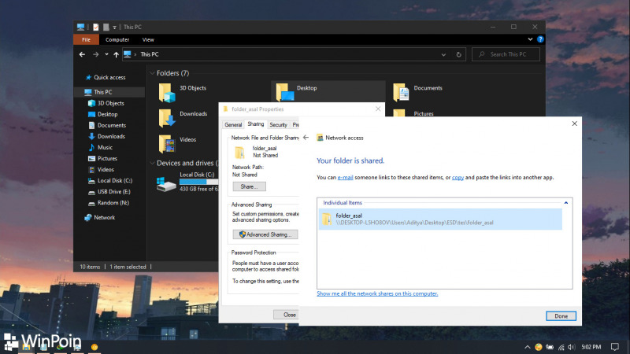Viewport: 630px width, 354px height.
Task: Go up one level with up arrow
Action: (116, 54)
